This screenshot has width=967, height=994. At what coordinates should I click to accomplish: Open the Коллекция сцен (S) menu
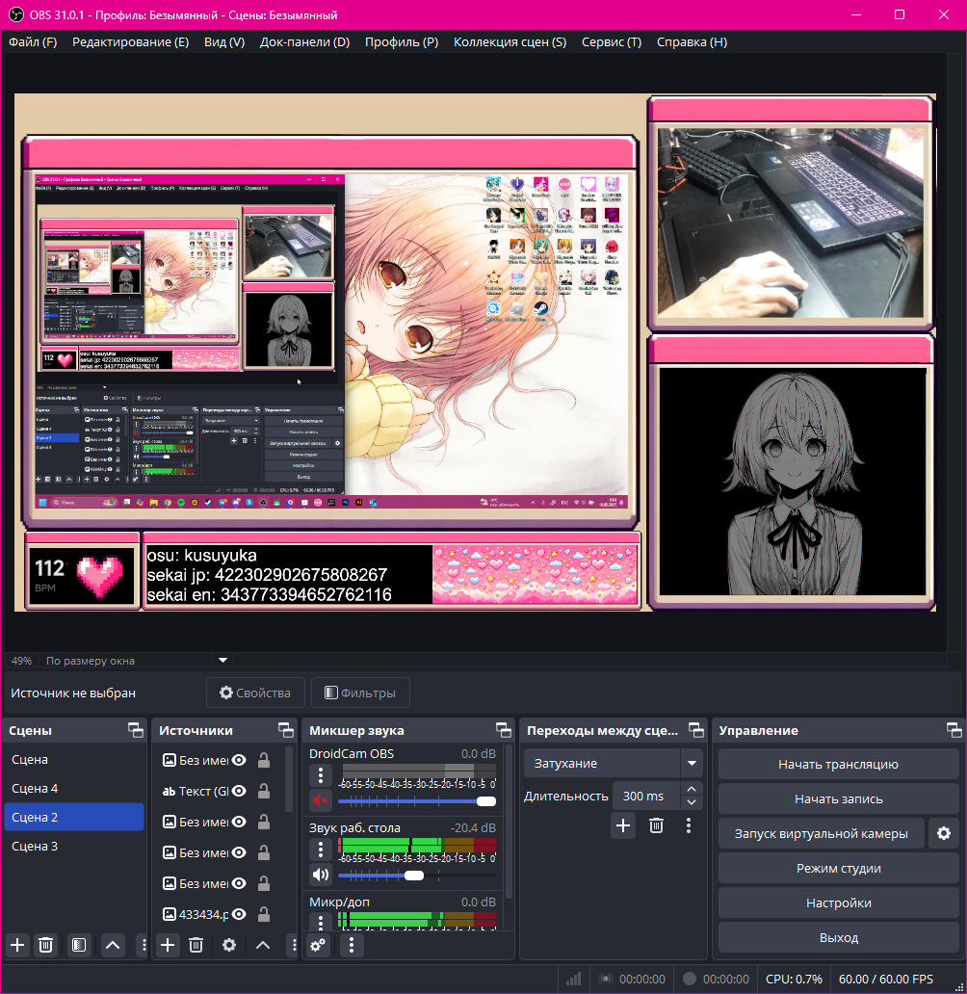[510, 41]
